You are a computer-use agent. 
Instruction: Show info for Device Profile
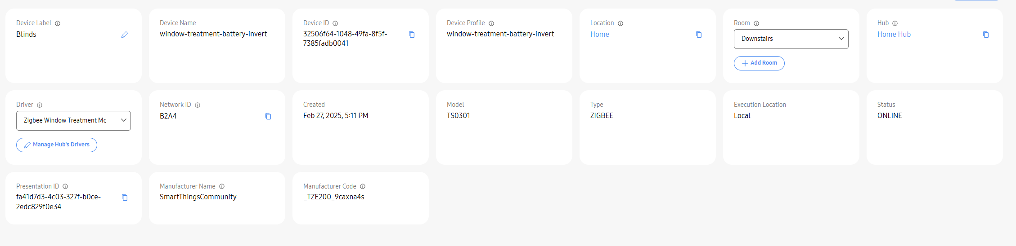click(491, 23)
